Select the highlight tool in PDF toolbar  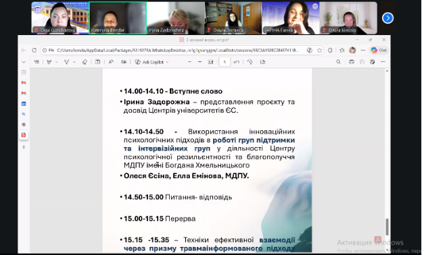coord(49,62)
